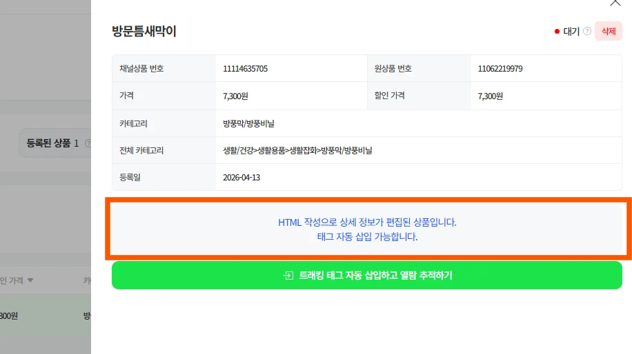The width and height of the screenshot is (632, 354).
Task: Click the 대기 status label text
Action: point(571,31)
